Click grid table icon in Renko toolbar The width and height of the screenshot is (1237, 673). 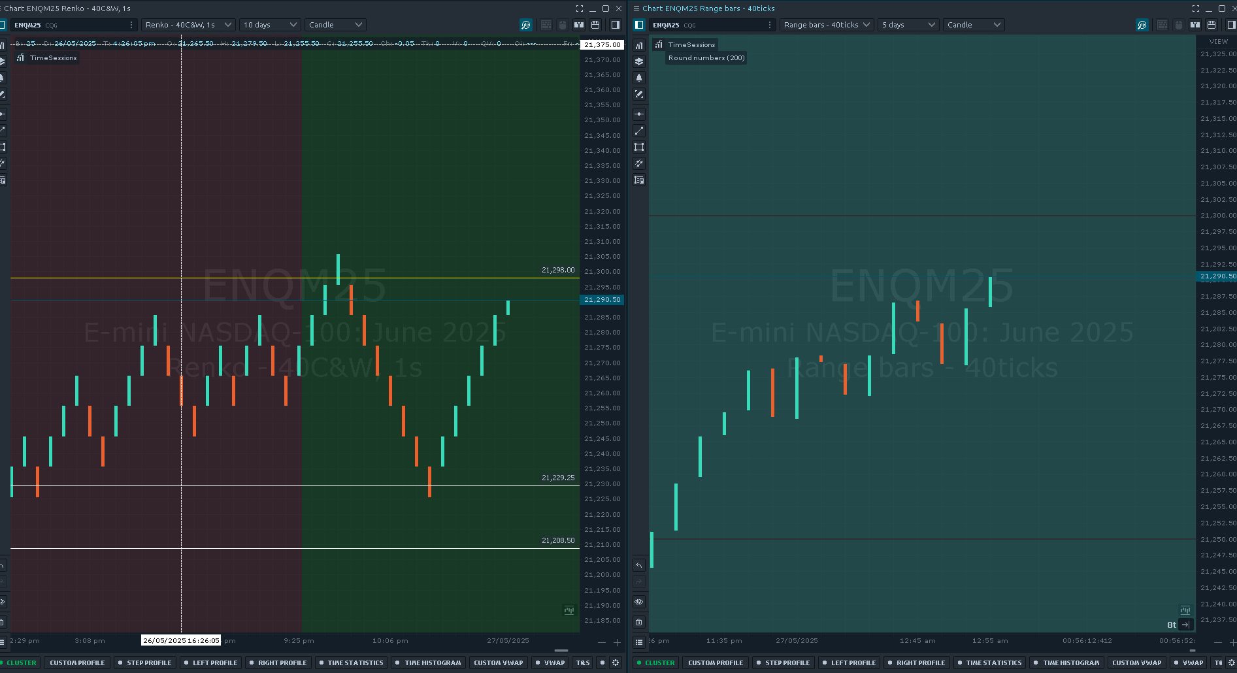pos(546,25)
